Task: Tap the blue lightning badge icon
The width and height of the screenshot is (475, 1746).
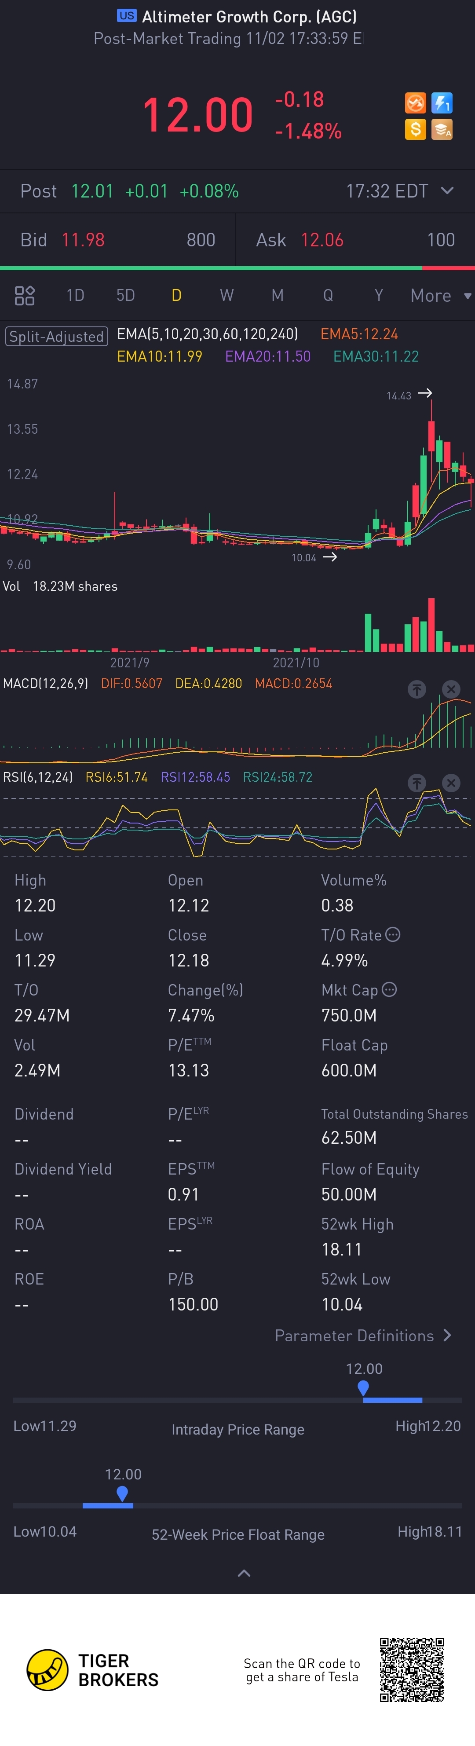Action: click(442, 103)
